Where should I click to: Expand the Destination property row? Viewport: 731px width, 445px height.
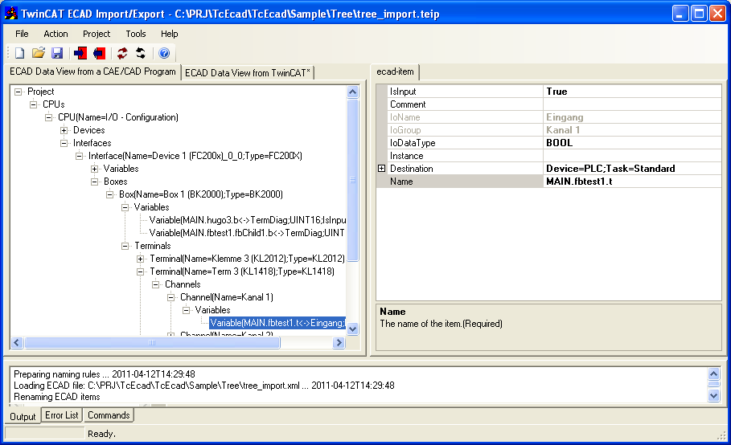tap(381, 169)
